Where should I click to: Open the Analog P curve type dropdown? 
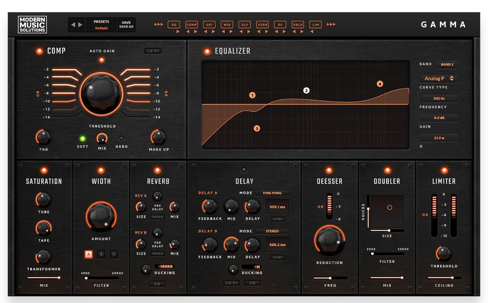(439, 78)
